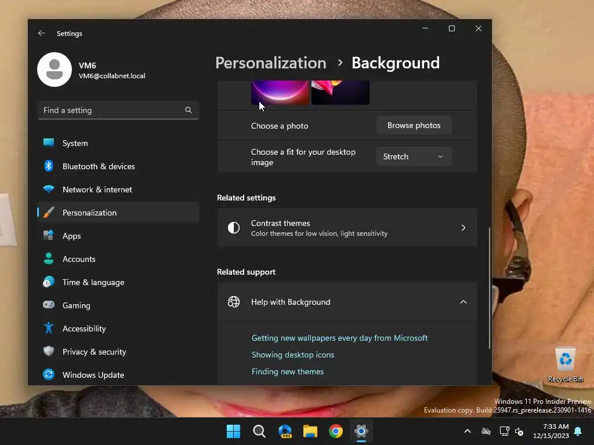Click the VM6@collabnet.local account text
The image size is (594, 445).
point(112,76)
